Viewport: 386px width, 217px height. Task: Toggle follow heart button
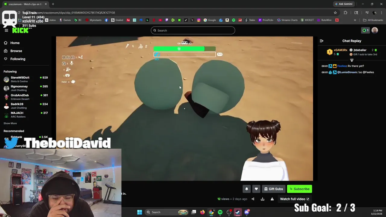(256, 189)
